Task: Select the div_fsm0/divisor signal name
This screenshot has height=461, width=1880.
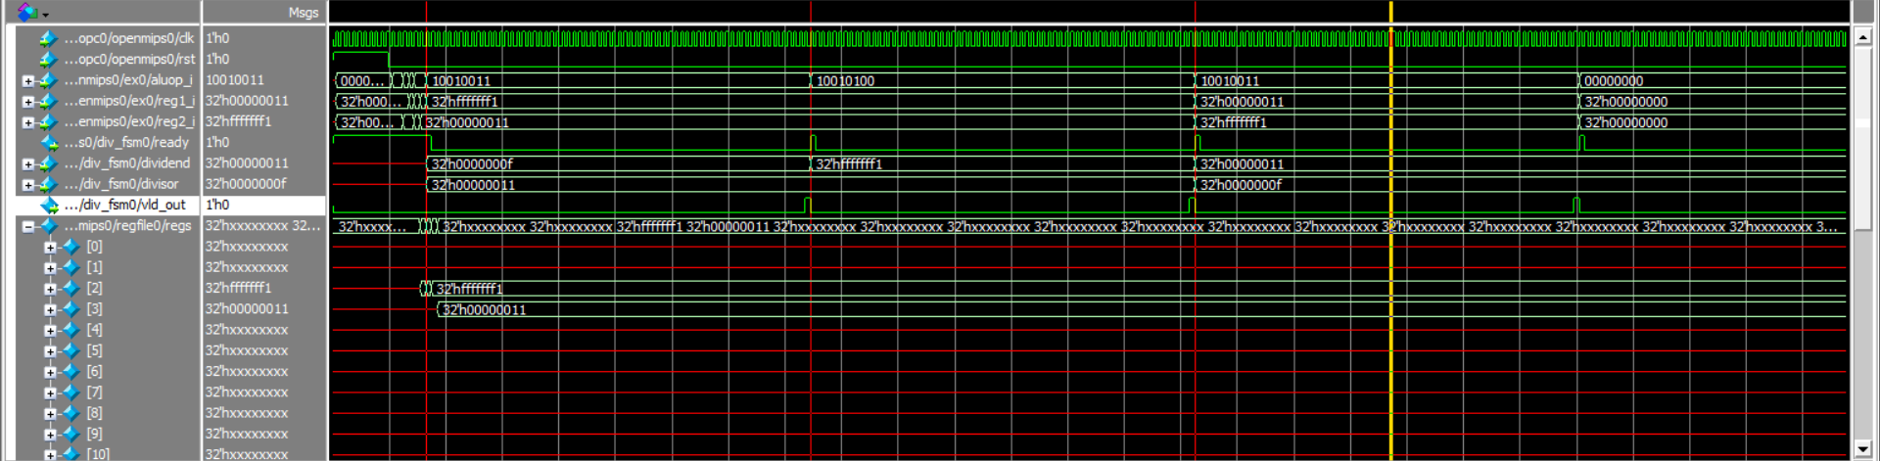Action: [125, 184]
